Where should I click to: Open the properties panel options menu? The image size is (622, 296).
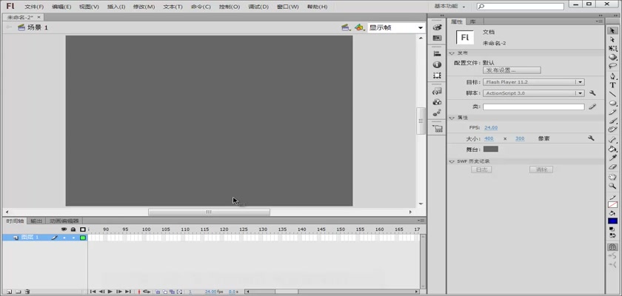[598, 21]
